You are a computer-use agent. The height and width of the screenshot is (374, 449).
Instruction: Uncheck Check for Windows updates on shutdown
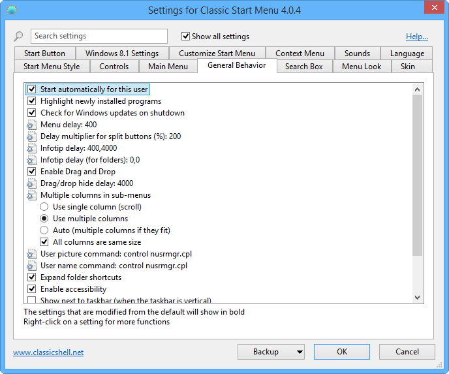click(x=32, y=113)
